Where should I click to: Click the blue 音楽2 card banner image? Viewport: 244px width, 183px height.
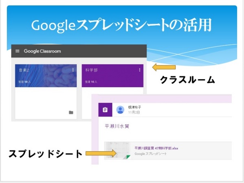click(x=46, y=76)
